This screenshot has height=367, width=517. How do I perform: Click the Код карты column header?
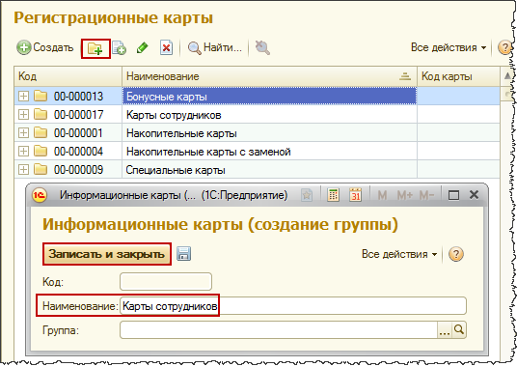458,76
